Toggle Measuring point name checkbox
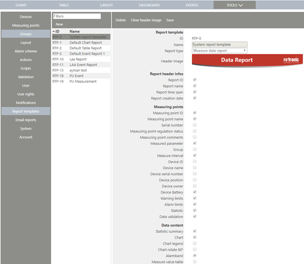 (195, 119)
